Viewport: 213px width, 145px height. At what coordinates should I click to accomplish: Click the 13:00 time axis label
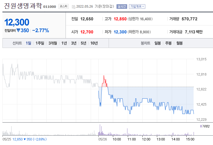(161, 139)
